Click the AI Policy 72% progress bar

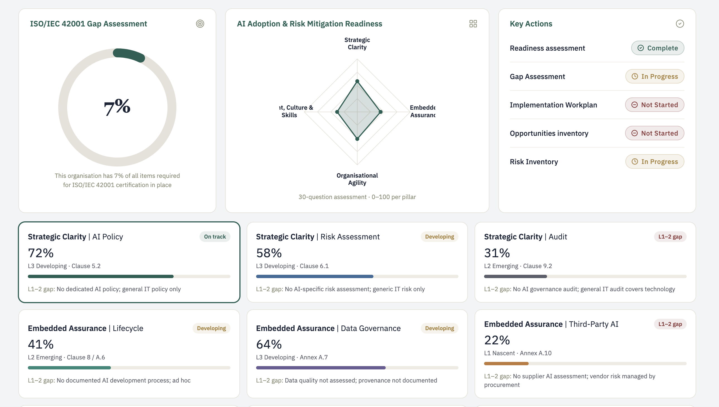click(129, 276)
